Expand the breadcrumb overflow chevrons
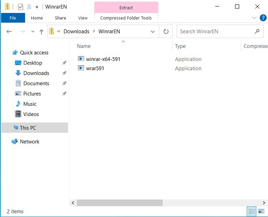Image resolution: width=268 pixels, height=217 pixels. click(x=58, y=31)
